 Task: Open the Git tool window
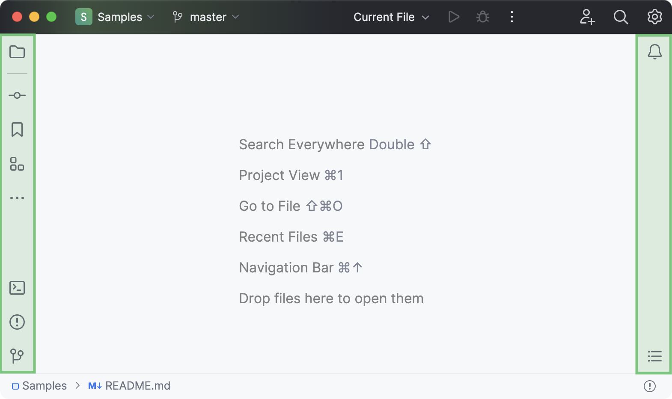[17, 356]
